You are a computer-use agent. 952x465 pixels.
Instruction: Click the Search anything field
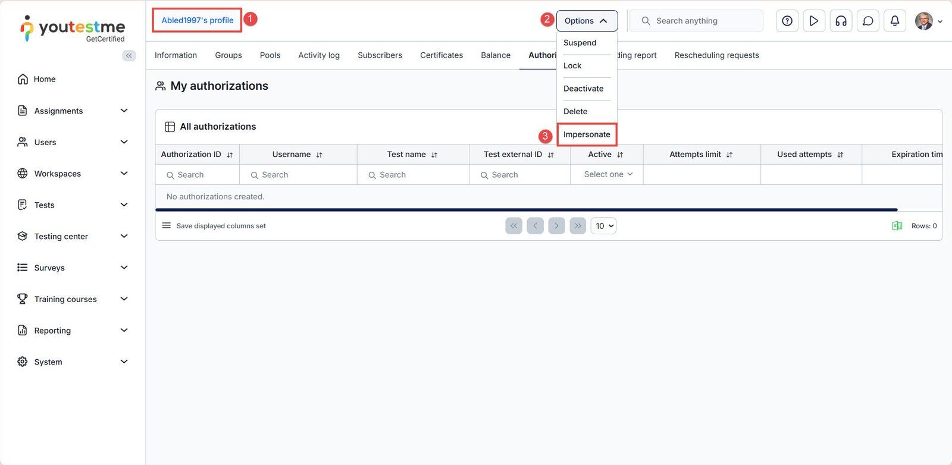702,21
